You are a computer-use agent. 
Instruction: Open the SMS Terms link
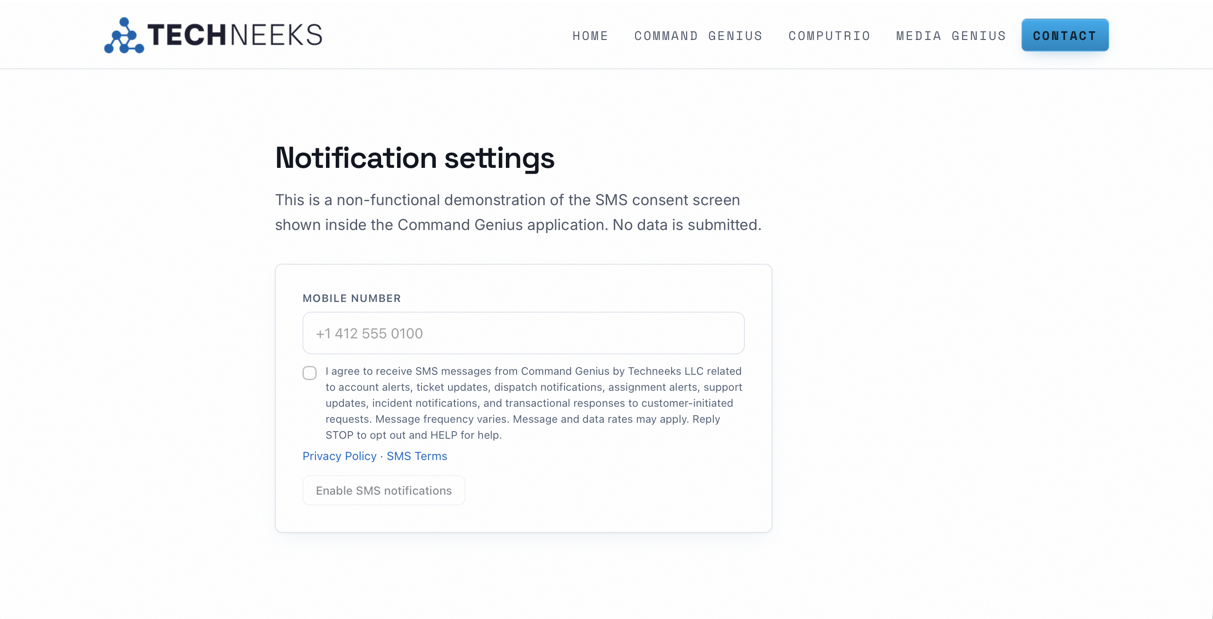pyautogui.click(x=417, y=456)
